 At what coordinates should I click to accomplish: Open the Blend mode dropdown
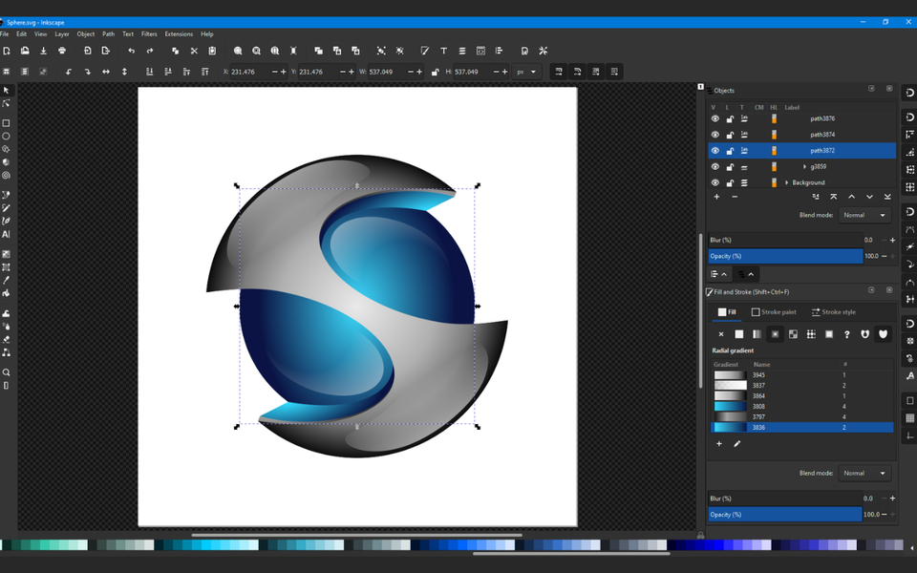tap(864, 215)
